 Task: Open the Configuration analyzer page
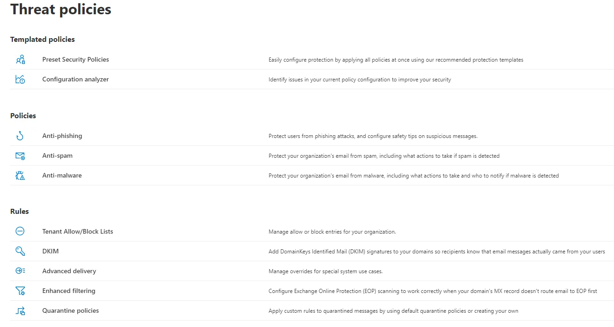coord(75,80)
